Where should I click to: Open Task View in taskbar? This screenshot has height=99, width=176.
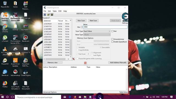click(x=12, y=97)
